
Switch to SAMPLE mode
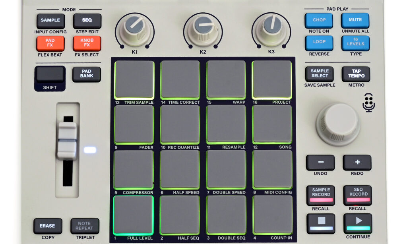coord(50,21)
